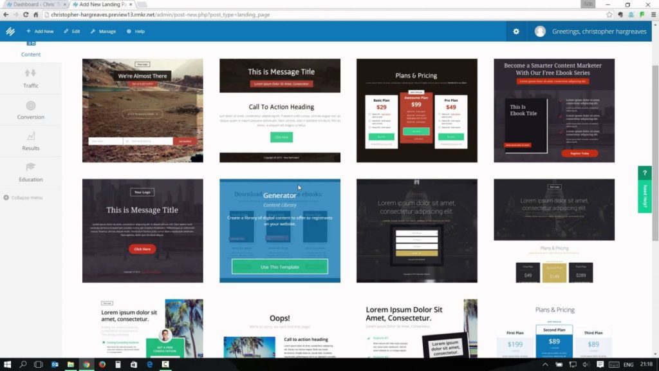Open Greetings, christopher hargreaves account link
Screen dimensions: 659x371
599,32
